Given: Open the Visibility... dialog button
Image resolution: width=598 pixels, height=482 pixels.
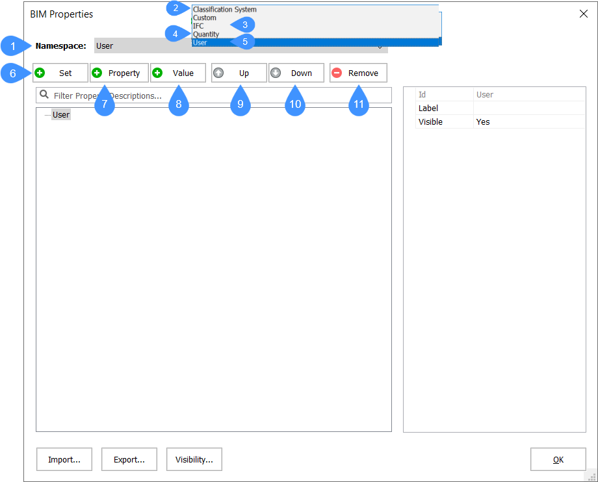Looking at the screenshot, I should coord(194,459).
